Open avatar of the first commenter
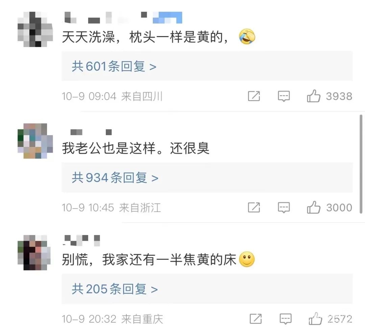365x332 pixels. click(x=35, y=29)
